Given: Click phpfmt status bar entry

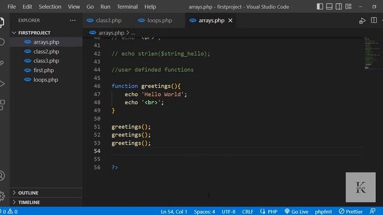Looking at the screenshot, I should (323, 211).
